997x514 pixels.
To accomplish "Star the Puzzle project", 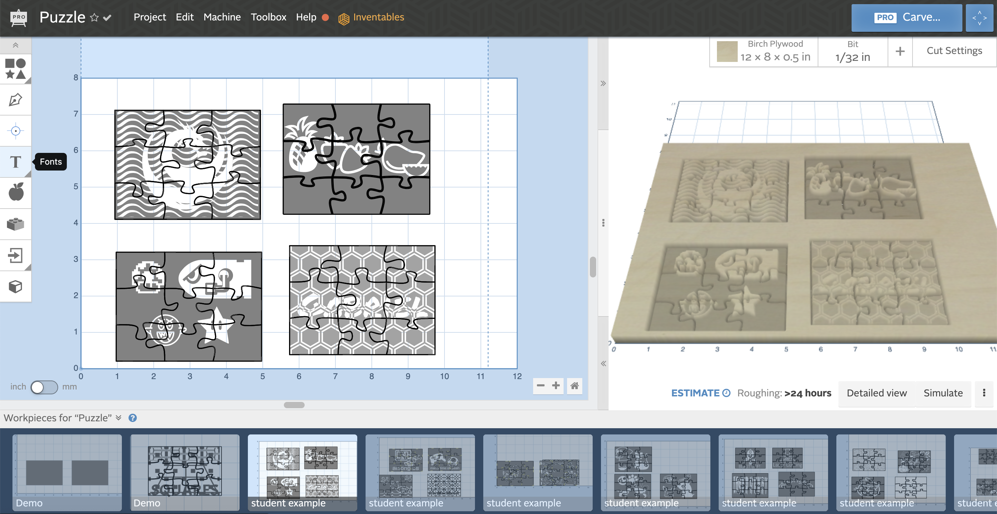I will [94, 18].
